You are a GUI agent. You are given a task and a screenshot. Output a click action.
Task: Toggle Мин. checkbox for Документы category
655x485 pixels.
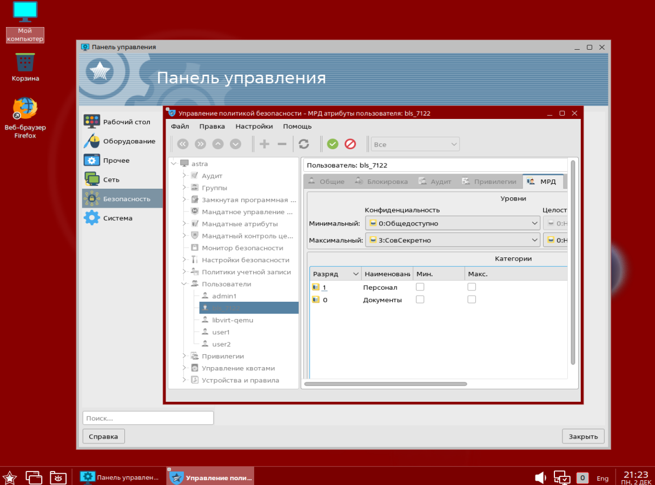420,300
